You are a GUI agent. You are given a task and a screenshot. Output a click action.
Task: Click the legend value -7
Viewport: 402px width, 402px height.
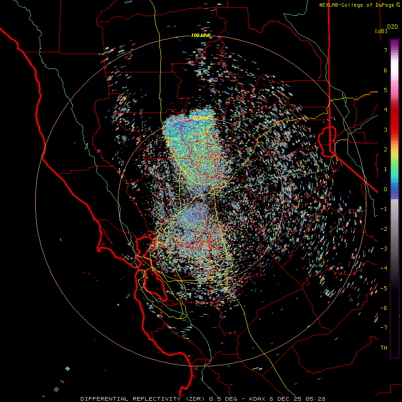point(384,328)
